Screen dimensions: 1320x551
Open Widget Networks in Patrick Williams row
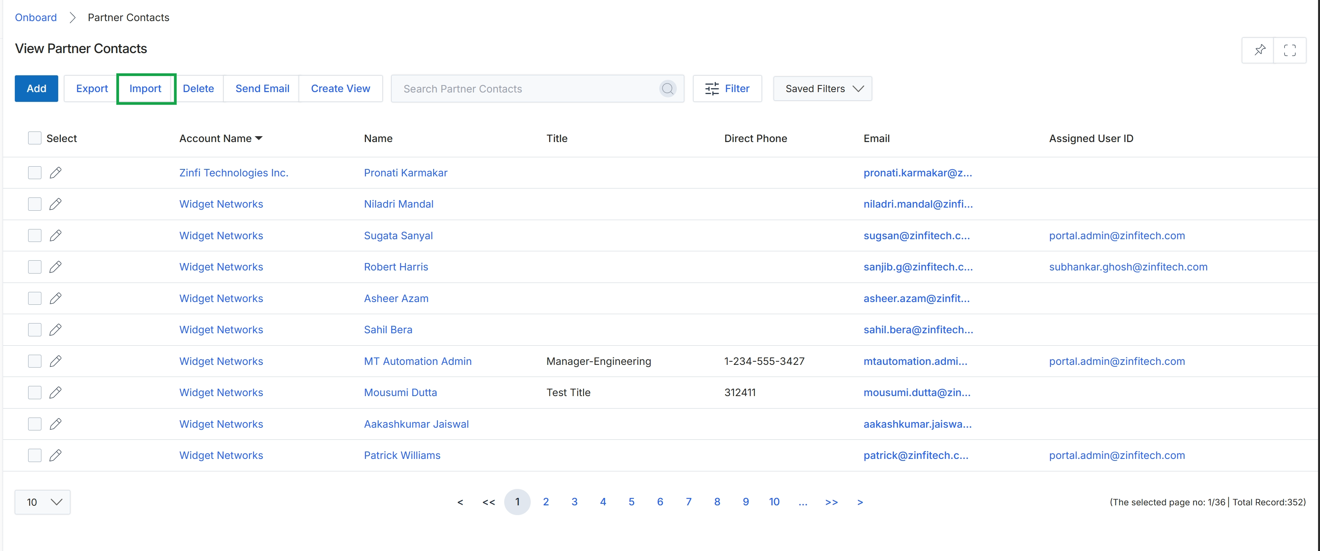[x=221, y=455]
